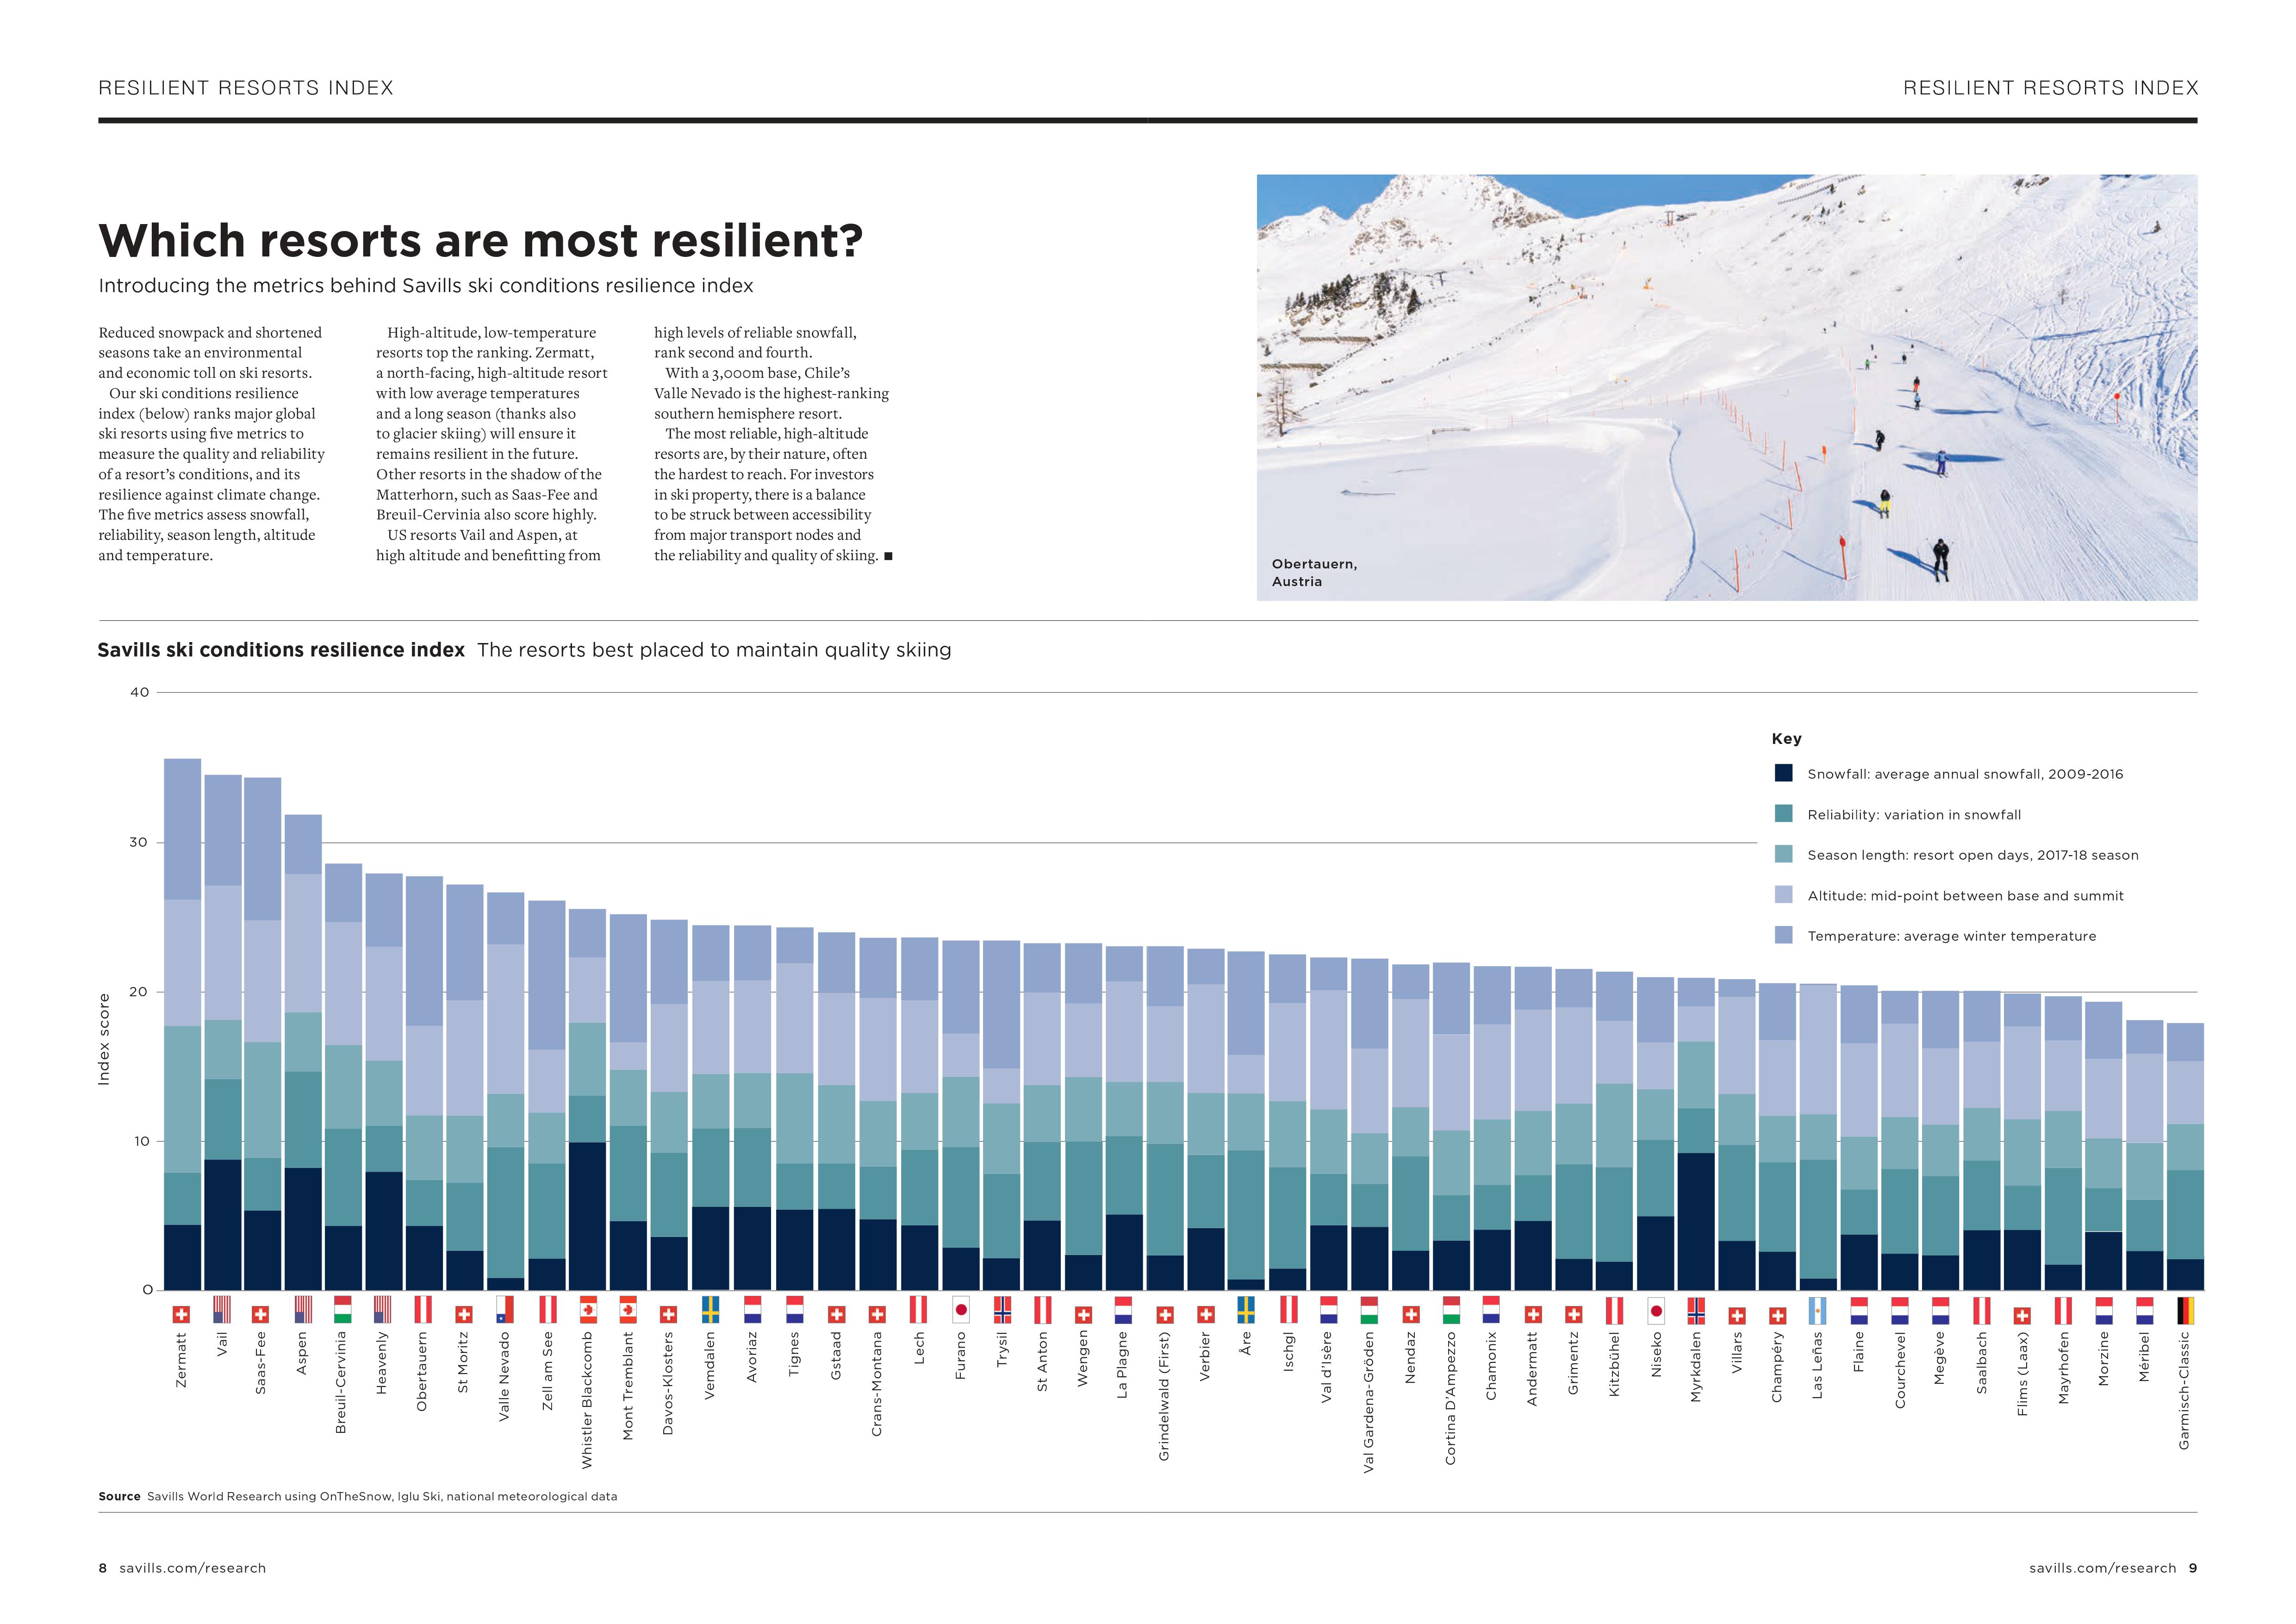Click the French flag above Courchevel
Viewport: 2296px width, 1624px height.
(x=1900, y=1310)
